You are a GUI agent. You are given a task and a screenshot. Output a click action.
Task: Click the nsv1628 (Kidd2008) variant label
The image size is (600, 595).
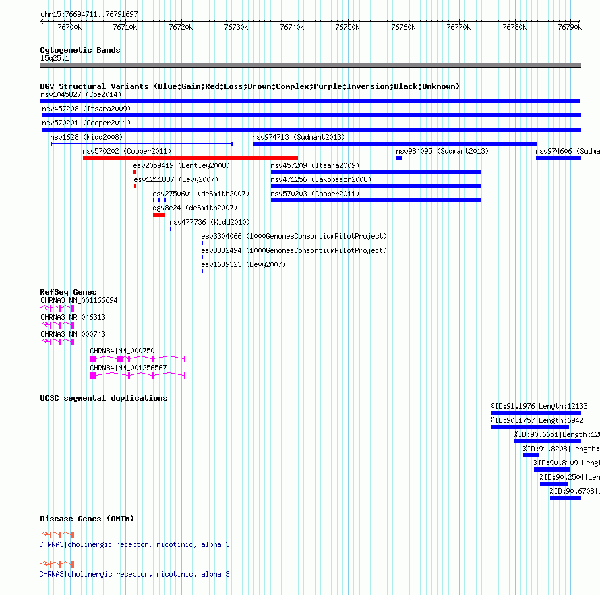(86, 137)
